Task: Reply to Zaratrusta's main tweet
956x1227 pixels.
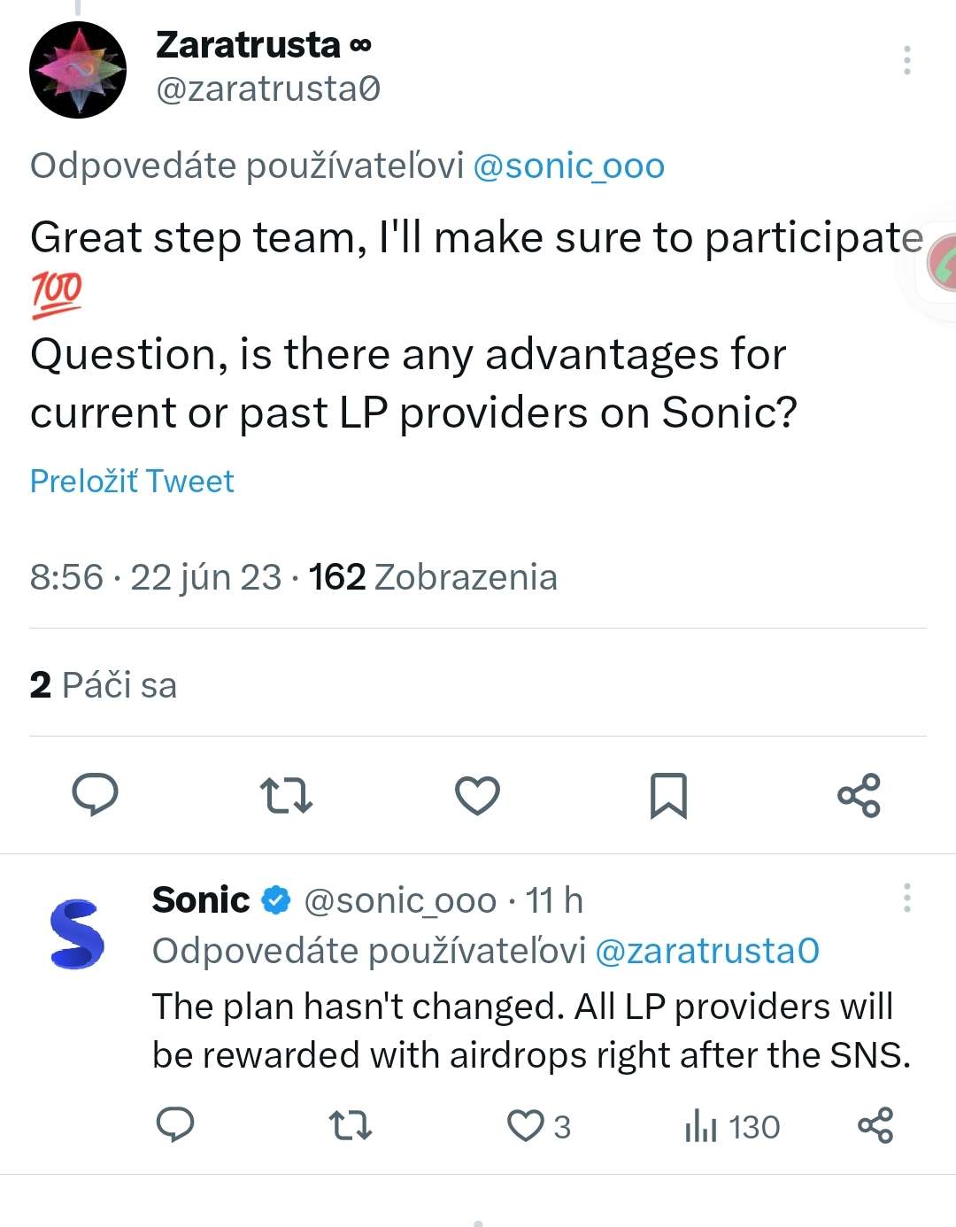Action: [x=95, y=794]
